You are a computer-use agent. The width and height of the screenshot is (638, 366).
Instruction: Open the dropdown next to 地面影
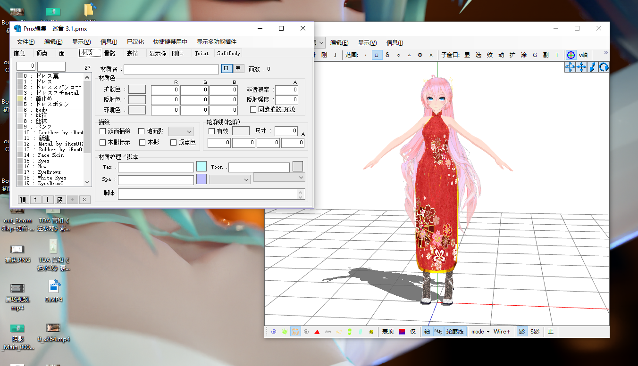[x=181, y=131]
